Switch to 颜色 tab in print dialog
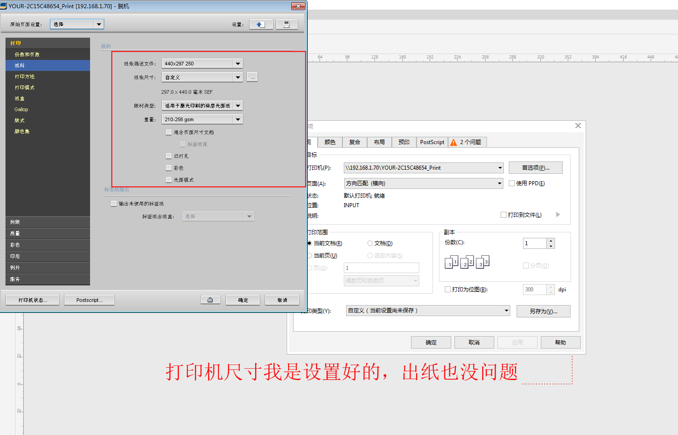 coord(330,142)
